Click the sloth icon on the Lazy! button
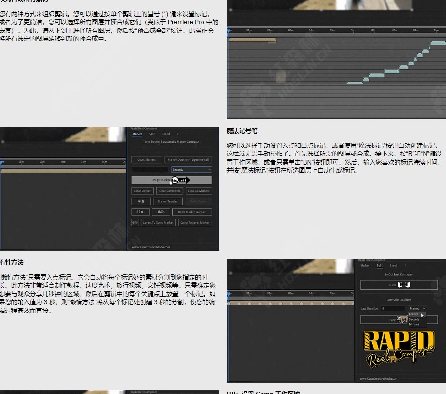The height and width of the screenshot is (394, 446). click(x=402, y=320)
